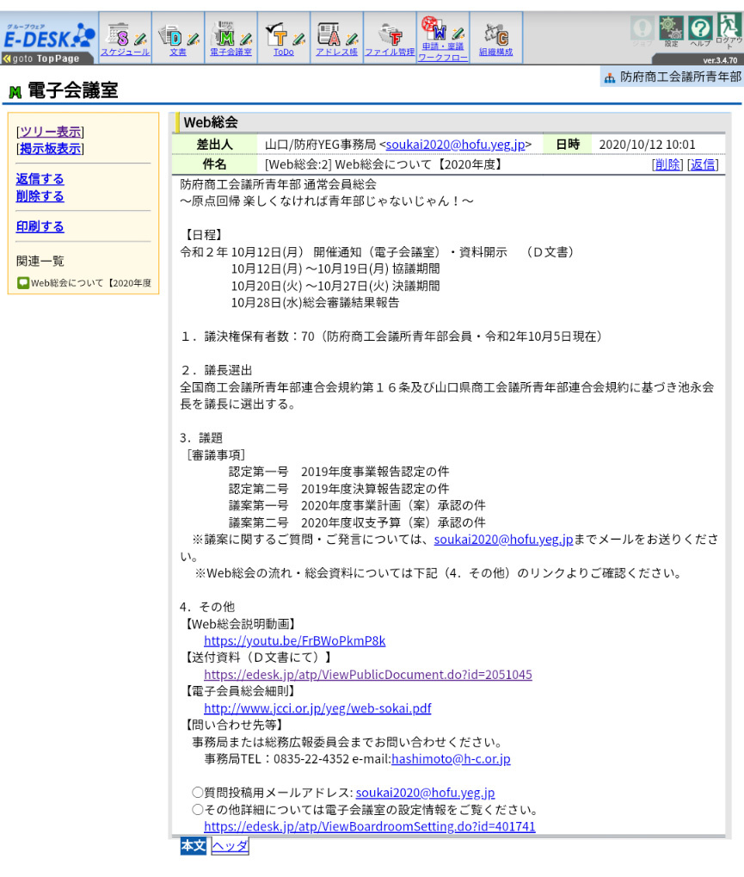
Task: Open the ViewPublicDocument.do?id=2051045 link
Action: click(368, 675)
